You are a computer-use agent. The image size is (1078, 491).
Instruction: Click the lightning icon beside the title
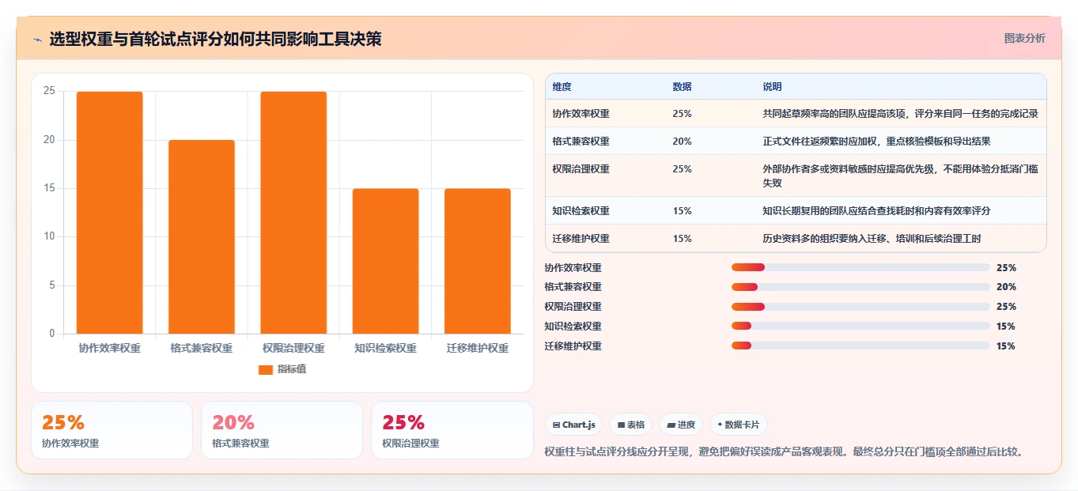click(37, 40)
